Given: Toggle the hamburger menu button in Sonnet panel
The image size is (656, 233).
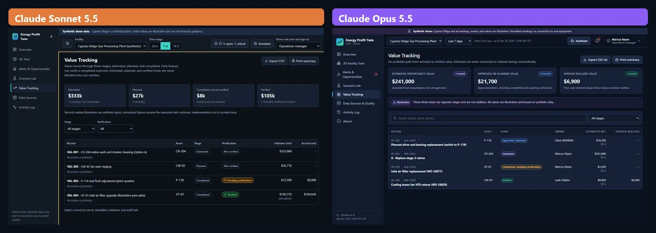Looking at the screenshot, I should pos(67,44).
